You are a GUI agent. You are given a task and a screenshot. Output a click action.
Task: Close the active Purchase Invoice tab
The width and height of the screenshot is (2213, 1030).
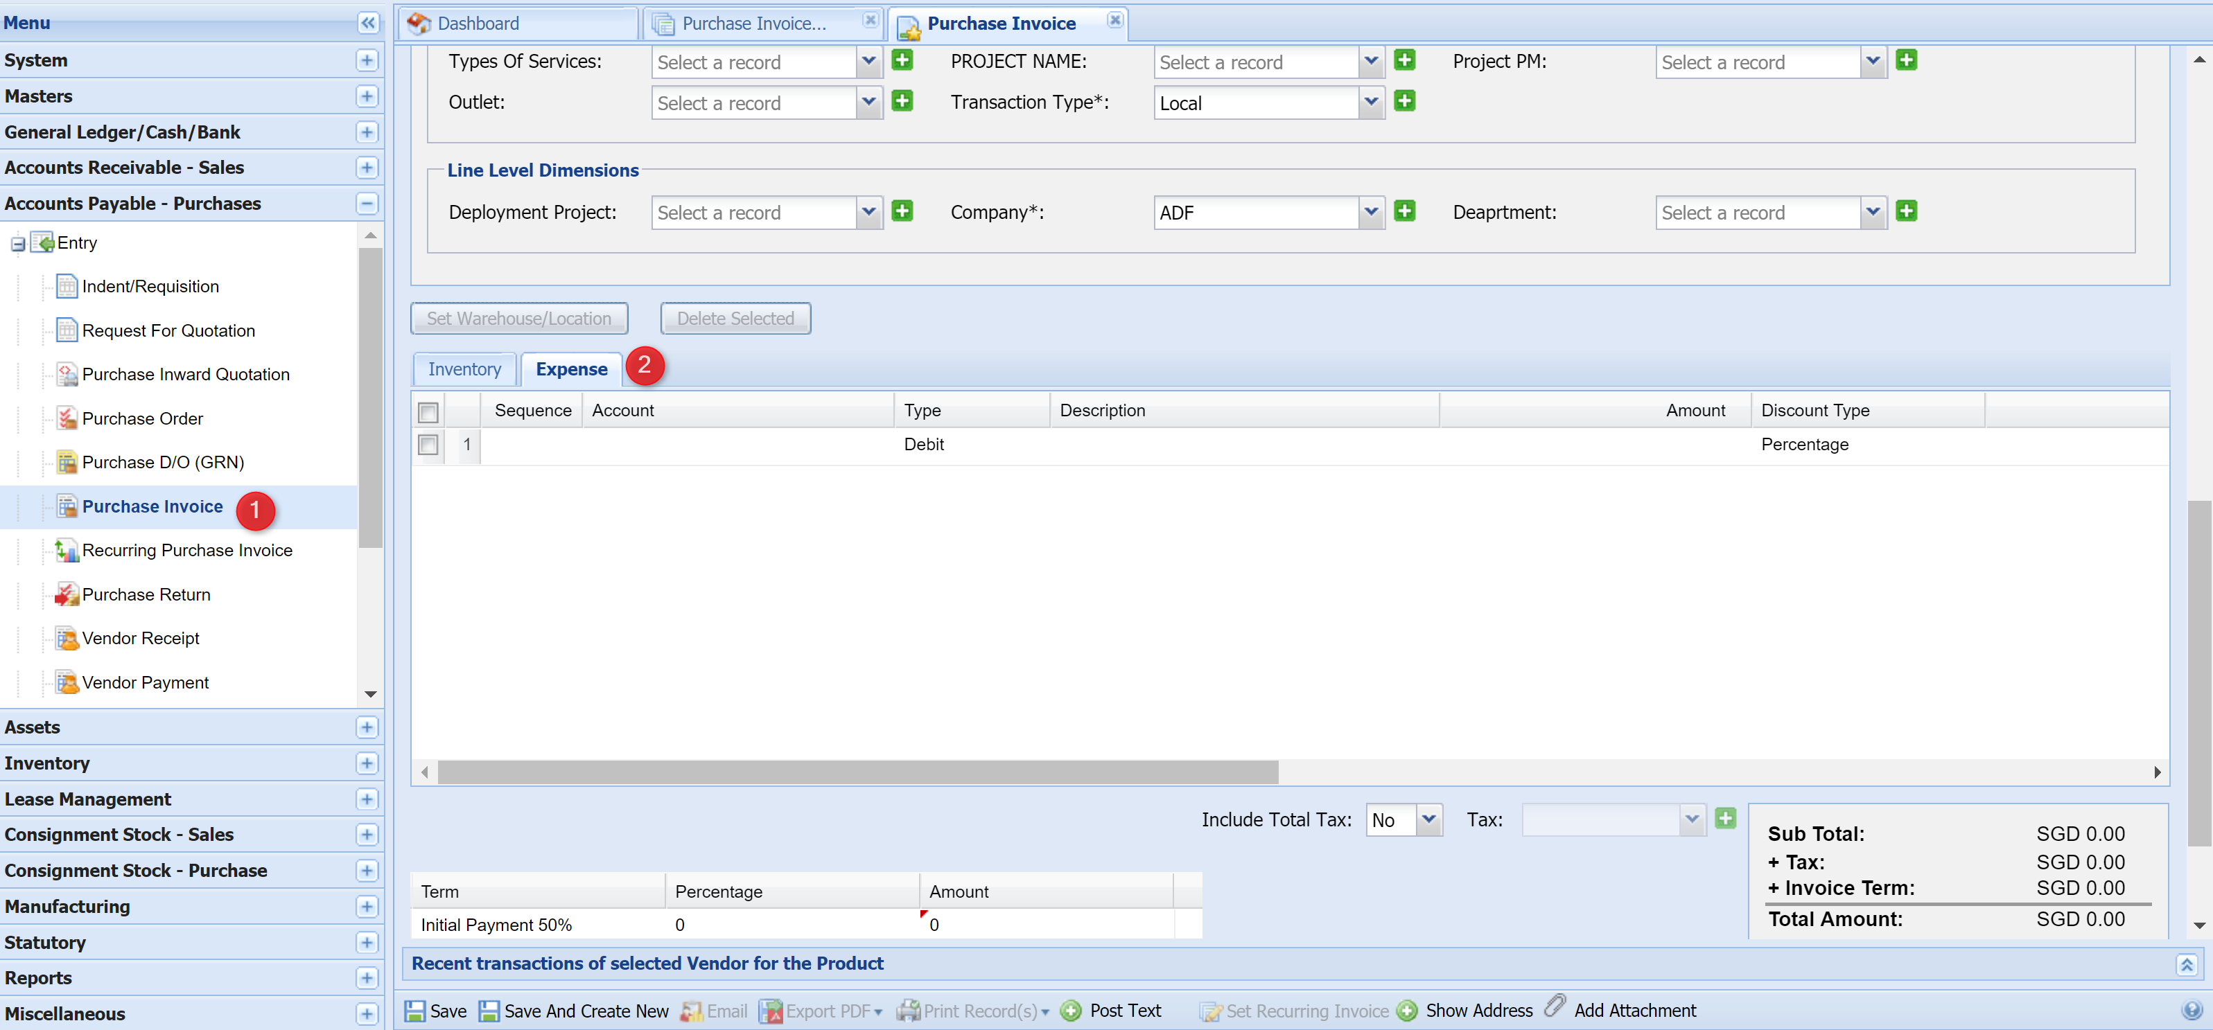(1114, 20)
